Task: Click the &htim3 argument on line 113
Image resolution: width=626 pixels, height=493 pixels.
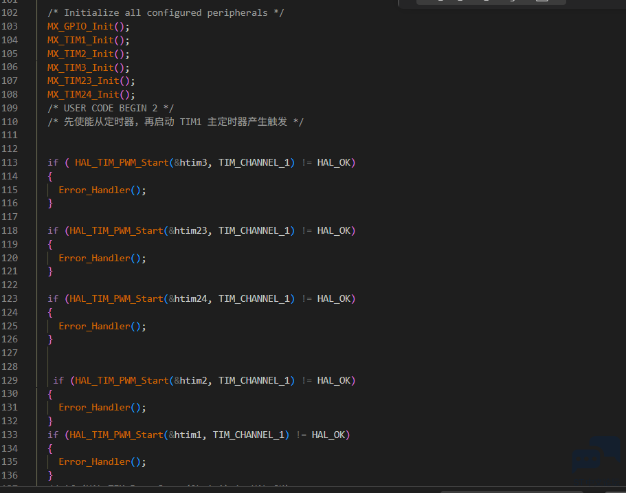Action: click(x=190, y=162)
